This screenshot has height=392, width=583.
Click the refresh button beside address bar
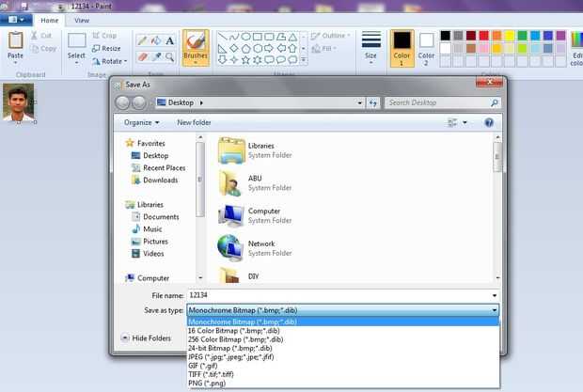tap(373, 102)
